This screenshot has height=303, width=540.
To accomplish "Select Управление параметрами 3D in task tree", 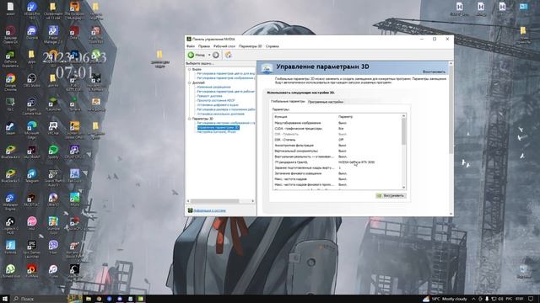I will 218,127.
